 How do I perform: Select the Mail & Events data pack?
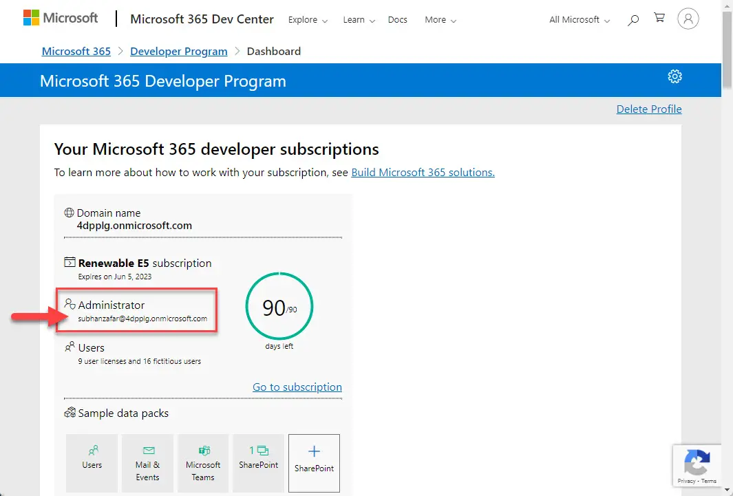tap(147, 463)
